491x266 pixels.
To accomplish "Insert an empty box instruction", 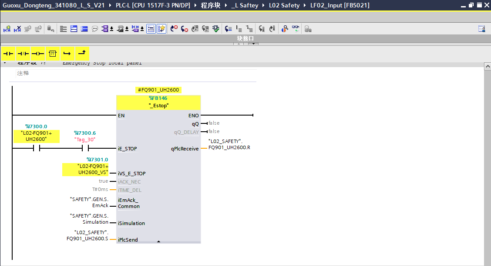I will (52, 53).
